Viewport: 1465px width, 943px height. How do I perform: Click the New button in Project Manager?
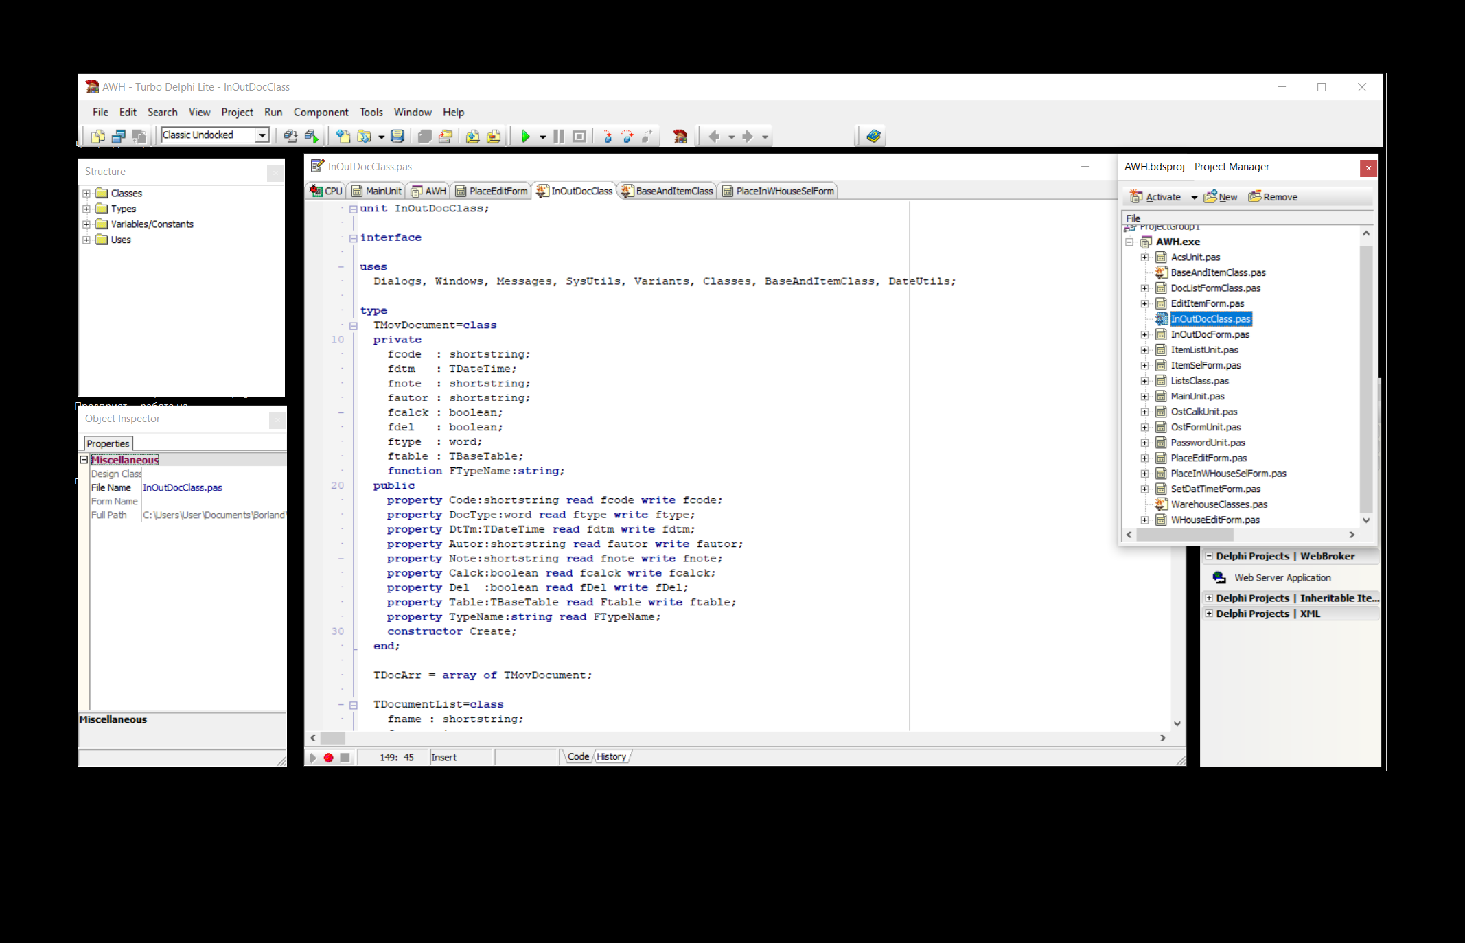point(1221,197)
